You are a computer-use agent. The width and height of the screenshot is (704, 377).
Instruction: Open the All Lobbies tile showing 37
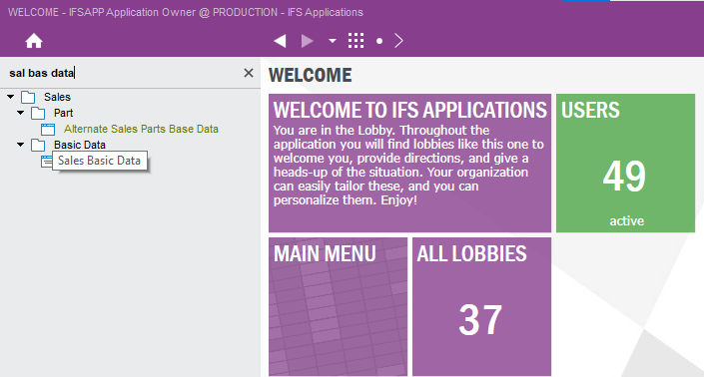click(481, 306)
